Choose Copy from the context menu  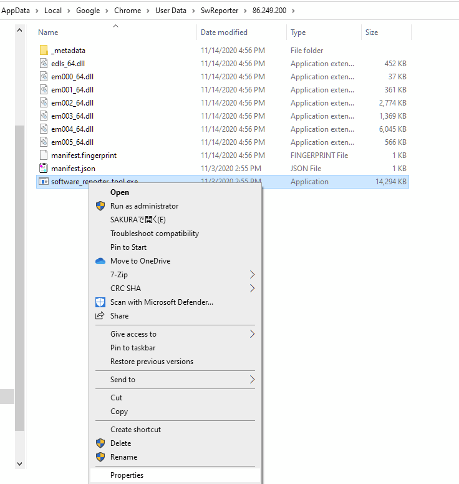pos(175,412)
